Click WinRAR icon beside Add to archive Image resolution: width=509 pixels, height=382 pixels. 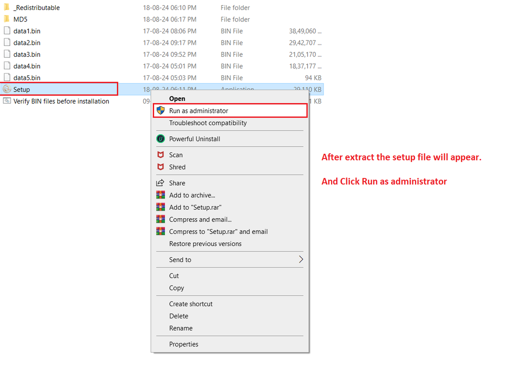(x=160, y=195)
